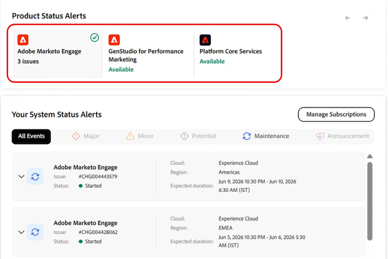Switch to the Potential events tab
This screenshot has height=259, width=389.
coord(198,136)
